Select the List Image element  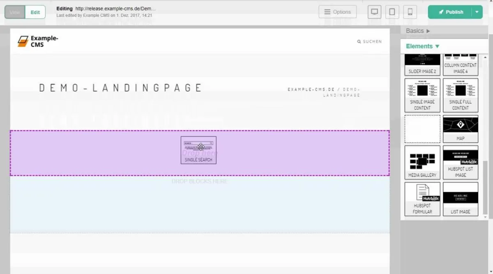[460, 199]
